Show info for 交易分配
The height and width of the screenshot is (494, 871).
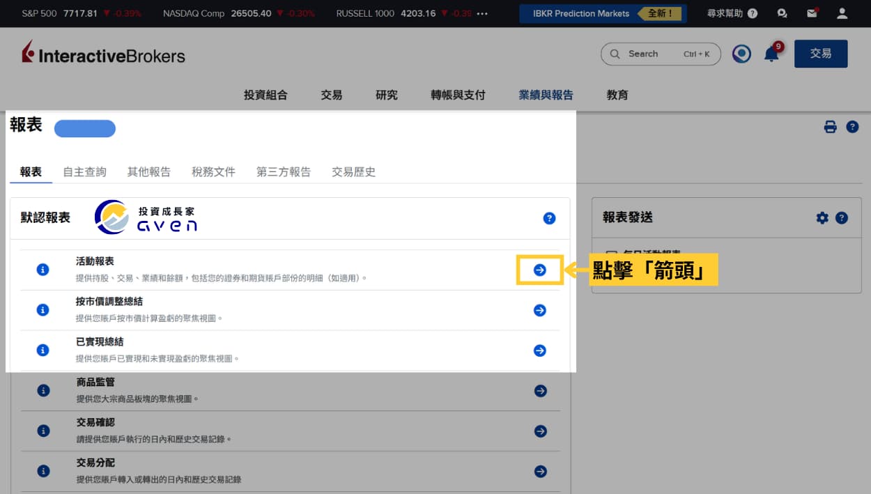(43, 472)
